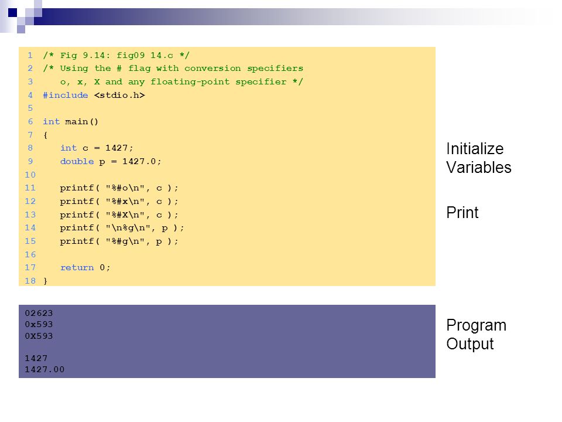This screenshot has height=422, width=562.
Task: Click line number 16 in the code listing
Action: pyautogui.click(x=30, y=255)
